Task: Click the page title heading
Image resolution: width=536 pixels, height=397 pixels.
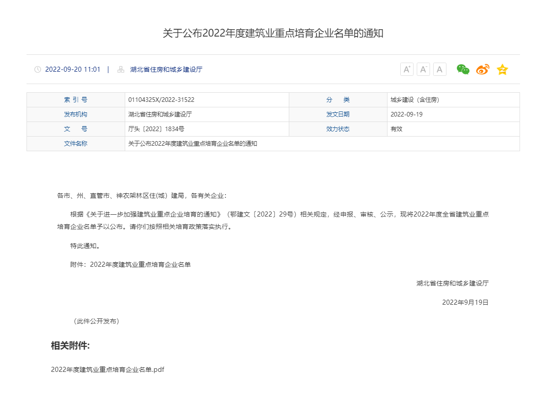Action: point(273,33)
